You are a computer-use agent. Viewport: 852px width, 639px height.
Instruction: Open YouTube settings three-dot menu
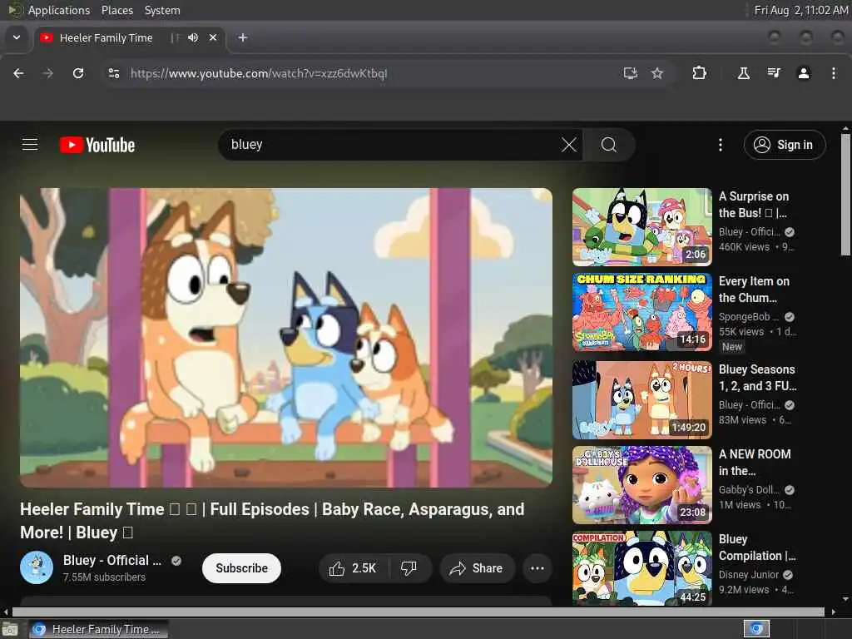pyautogui.click(x=721, y=145)
